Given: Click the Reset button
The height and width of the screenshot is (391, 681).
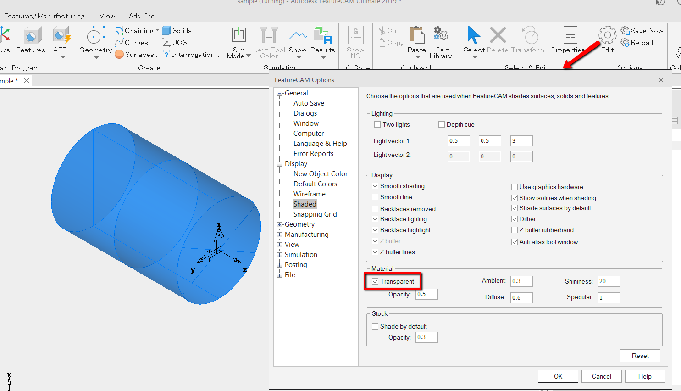Looking at the screenshot, I should (x=640, y=355).
